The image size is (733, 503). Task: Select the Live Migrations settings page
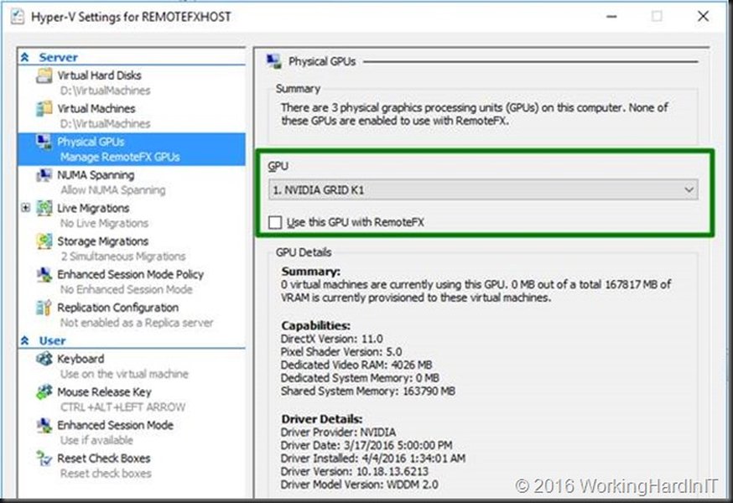pyautogui.click(x=92, y=209)
